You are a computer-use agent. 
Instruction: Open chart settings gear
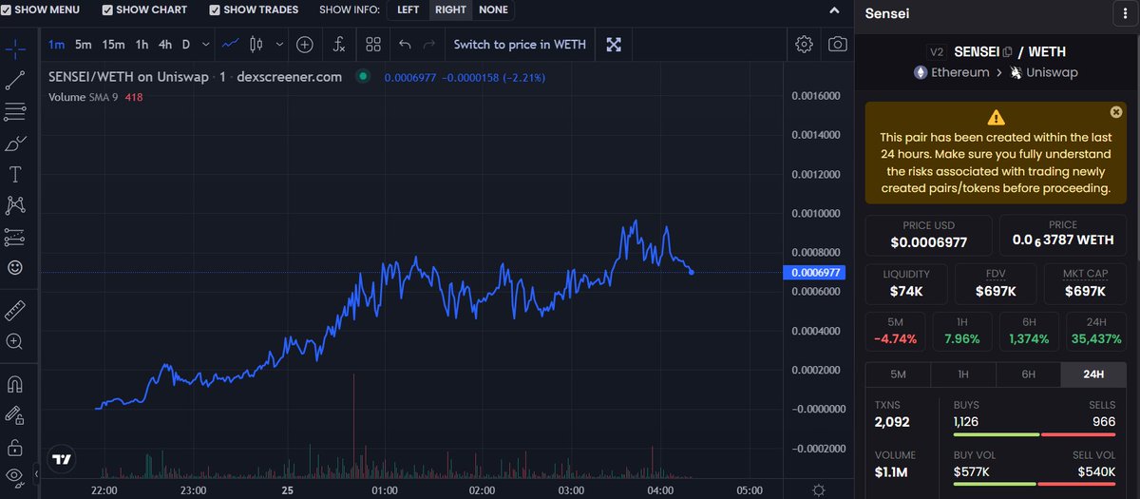pyautogui.click(x=805, y=45)
